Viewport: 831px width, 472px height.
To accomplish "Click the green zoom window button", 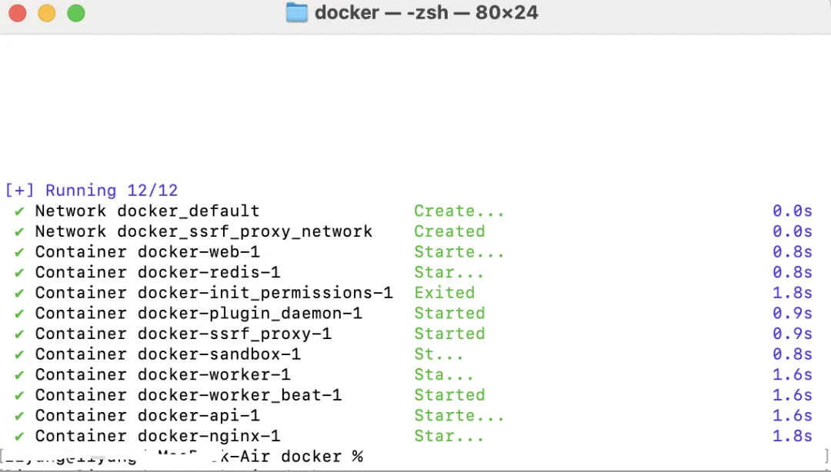I will point(75,13).
